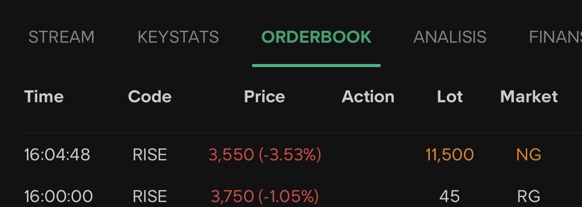Click the NG market label
This screenshot has height=207, width=582.
coord(529,155)
